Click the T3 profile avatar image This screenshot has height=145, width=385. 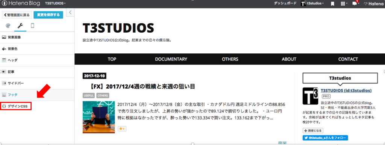[x=311, y=96]
